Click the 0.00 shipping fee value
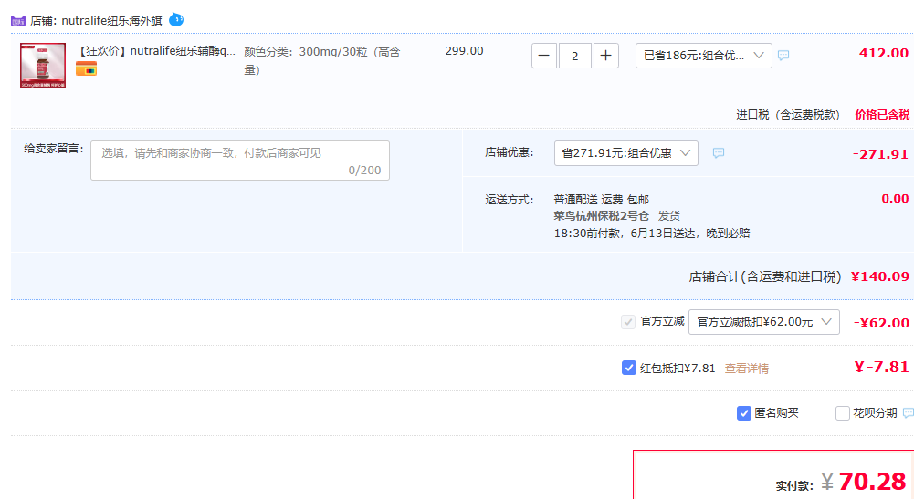This screenshot has height=499, width=914. (x=895, y=199)
